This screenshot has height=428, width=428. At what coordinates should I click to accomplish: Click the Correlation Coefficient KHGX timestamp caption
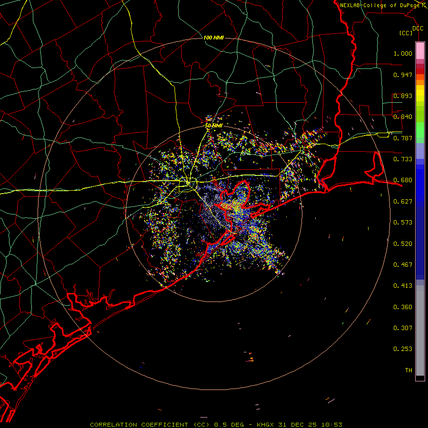pyautogui.click(x=216, y=425)
